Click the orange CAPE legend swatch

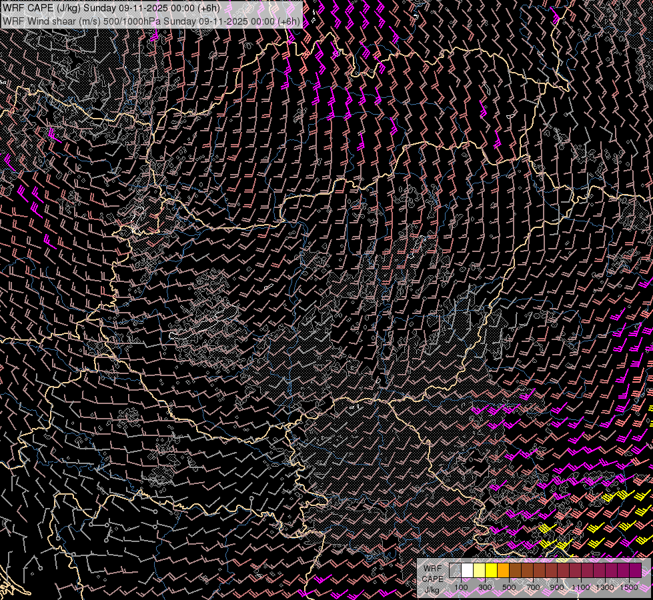[504, 570]
